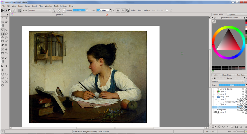This screenshot has height=134, width=247.
Task: Delete layer using trash icon
Action: point(246,127)
